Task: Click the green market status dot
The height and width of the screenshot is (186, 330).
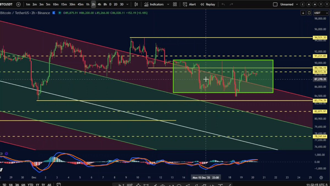Action: pos(60,13)
